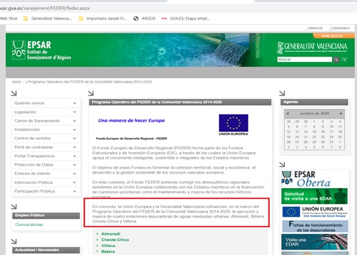Select day 15 in Agenda calendar

pyautogui.click(x=314, y=132)
